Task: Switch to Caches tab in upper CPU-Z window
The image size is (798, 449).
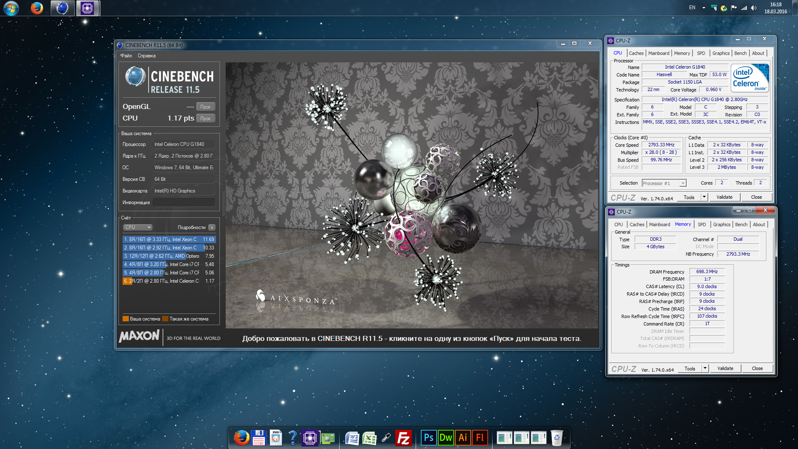Action: pos(636,53)
